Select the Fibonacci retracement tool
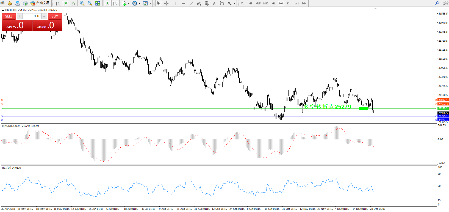 (x=206, y=3)
